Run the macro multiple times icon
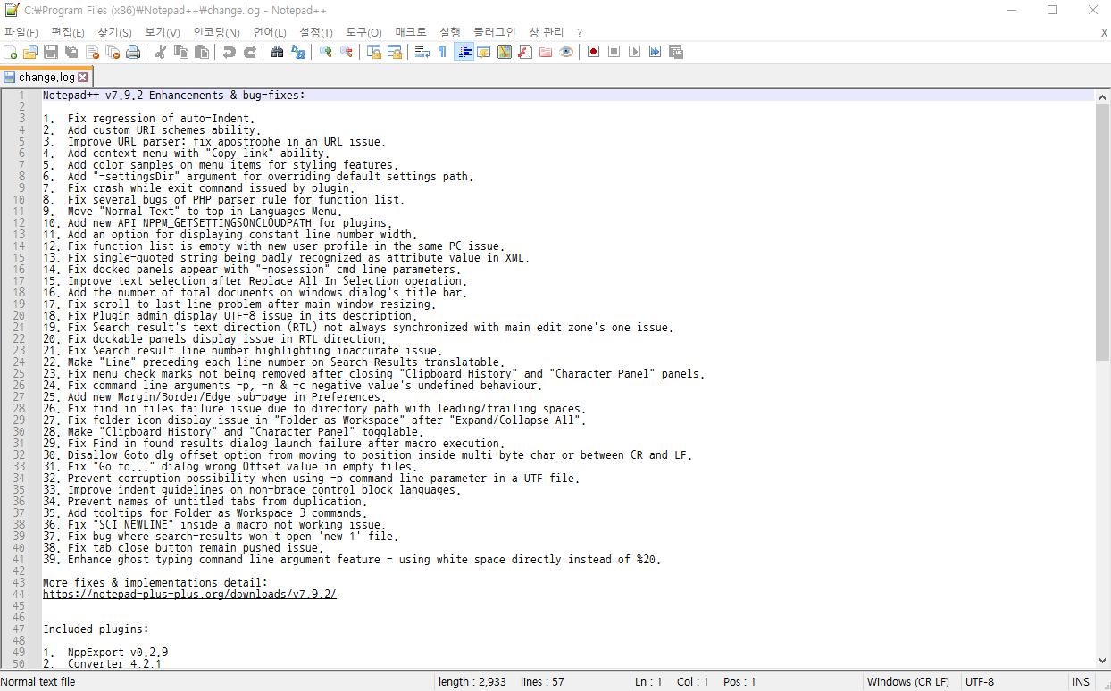This screenshot has height=691, width=1111. (656, 52)
